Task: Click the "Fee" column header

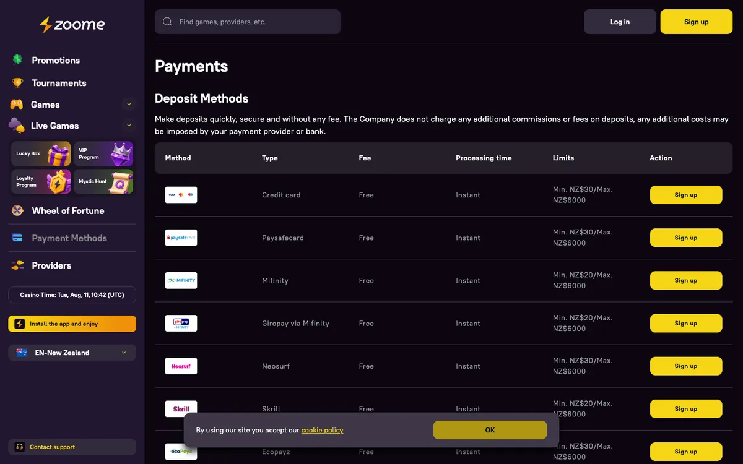Action: (x=365, y=158)
